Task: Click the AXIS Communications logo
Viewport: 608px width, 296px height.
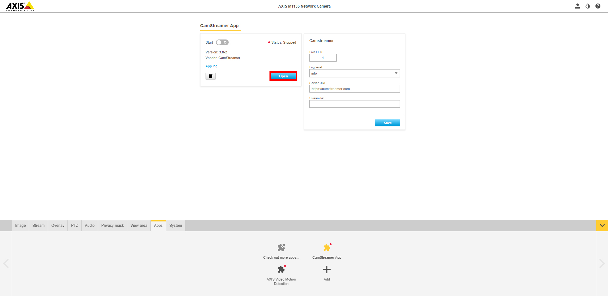Action: tap(20, 6)
